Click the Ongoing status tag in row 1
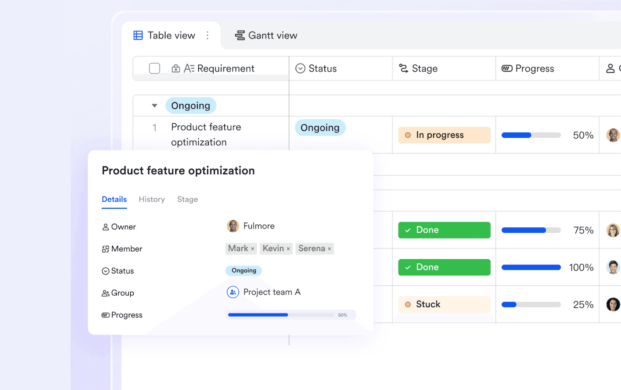Screen dimensions: 621x390 tap(320, 127)
